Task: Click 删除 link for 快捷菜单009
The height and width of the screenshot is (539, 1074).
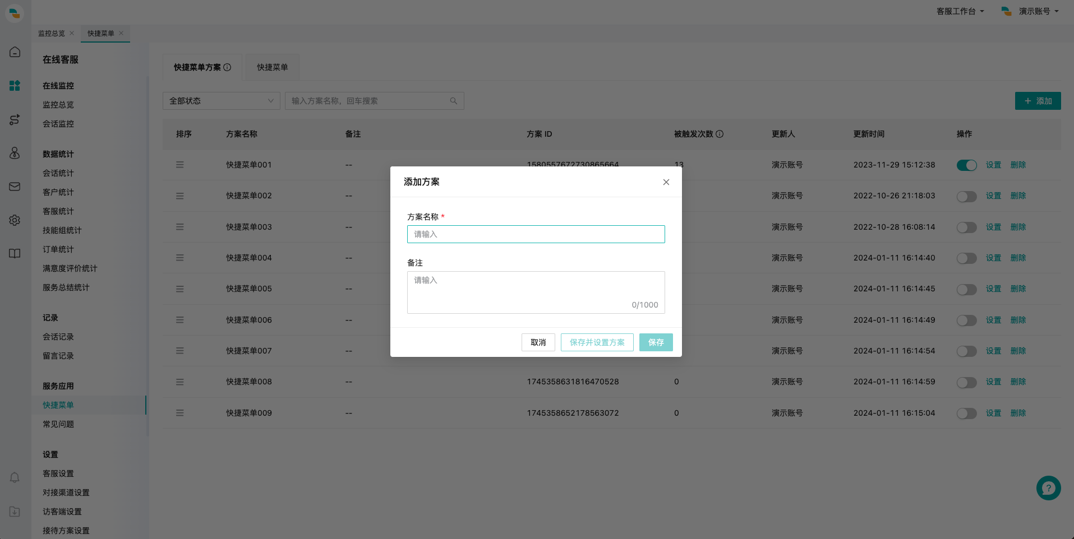Action: [1018, 413]
